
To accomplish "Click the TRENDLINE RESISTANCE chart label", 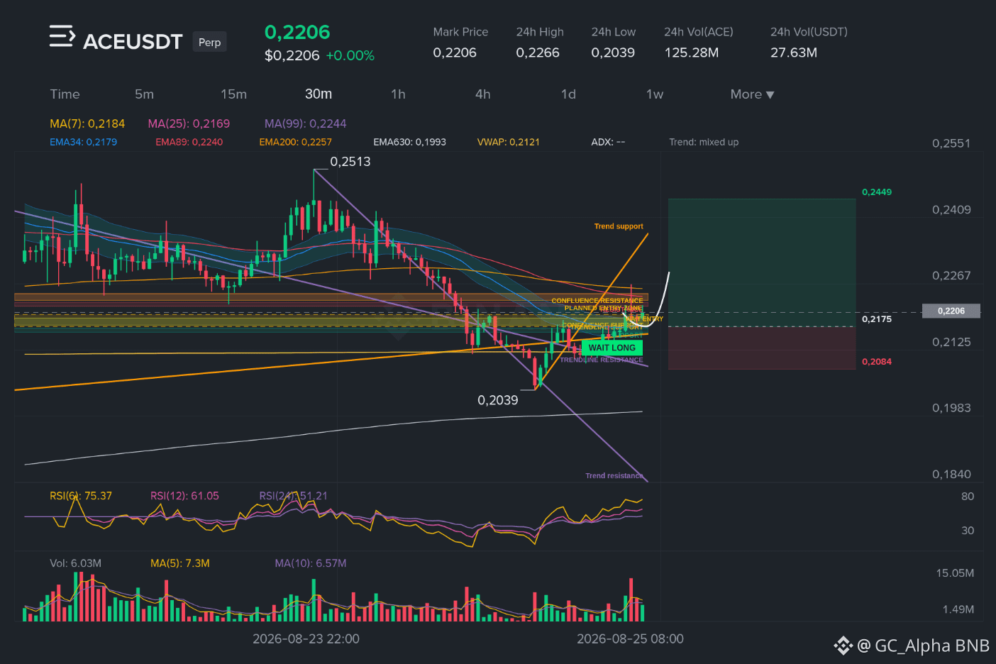I will 602,360.
